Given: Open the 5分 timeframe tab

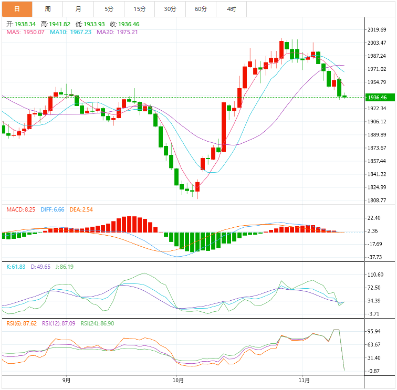Looking at the screenshot, I should click(x=109, y=9).
